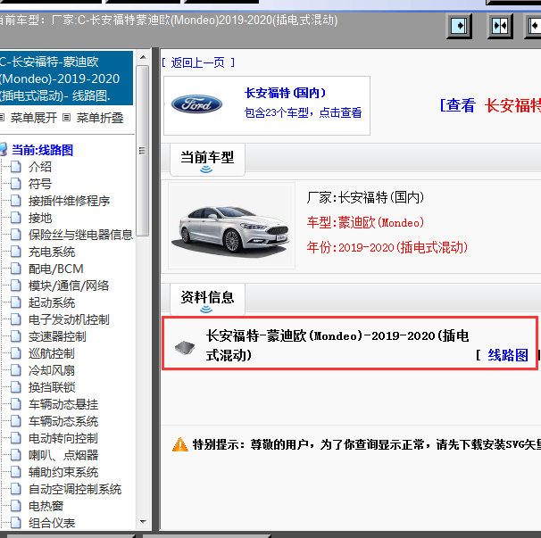
Task: Click 车型:蒙迪欧(Mondeo) red text
Action: pos(365,222)
